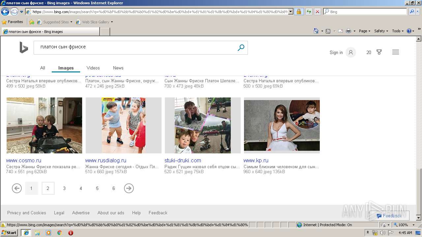Follow the www.rusdialog.ru link

(106, 160)
